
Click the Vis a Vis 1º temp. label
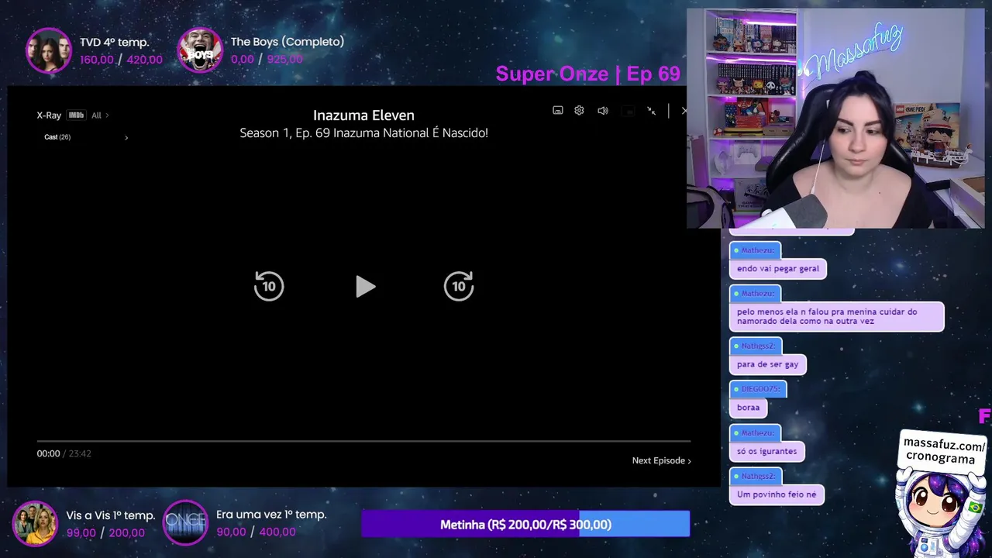point(111,515)
